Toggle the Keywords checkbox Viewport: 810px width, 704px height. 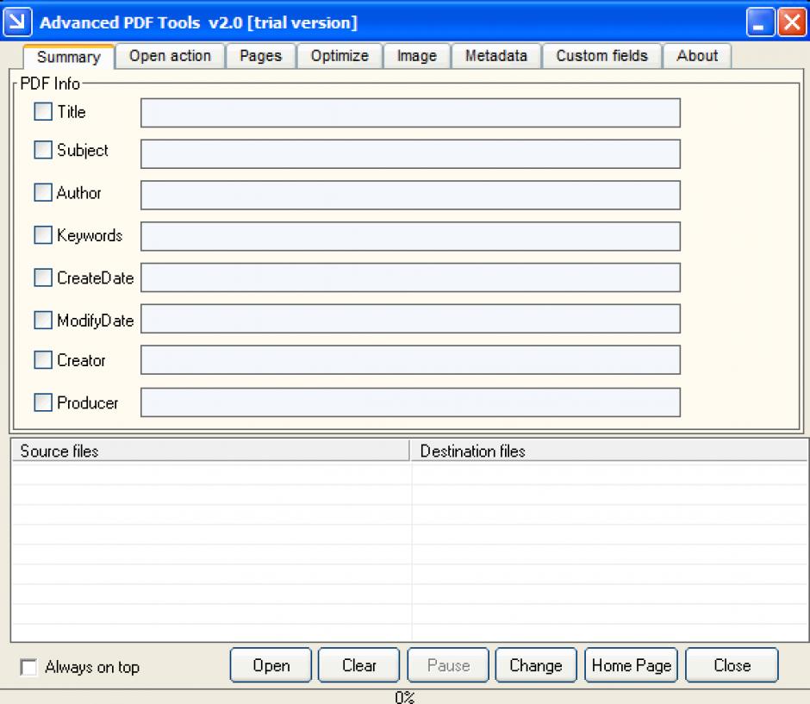point(43,234)
